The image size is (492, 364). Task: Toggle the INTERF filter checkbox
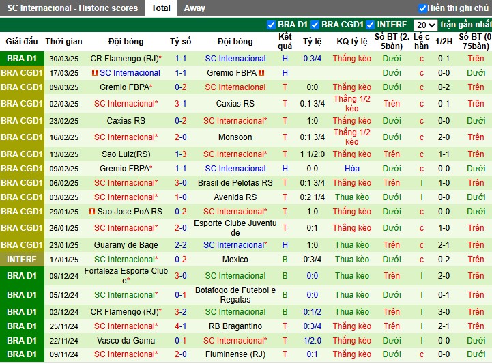(x=371, y=25)
